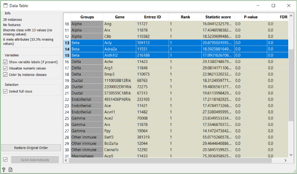Toggle Show variable labels checkbox
Screen dimensions: 297x174
coord(5,62)
